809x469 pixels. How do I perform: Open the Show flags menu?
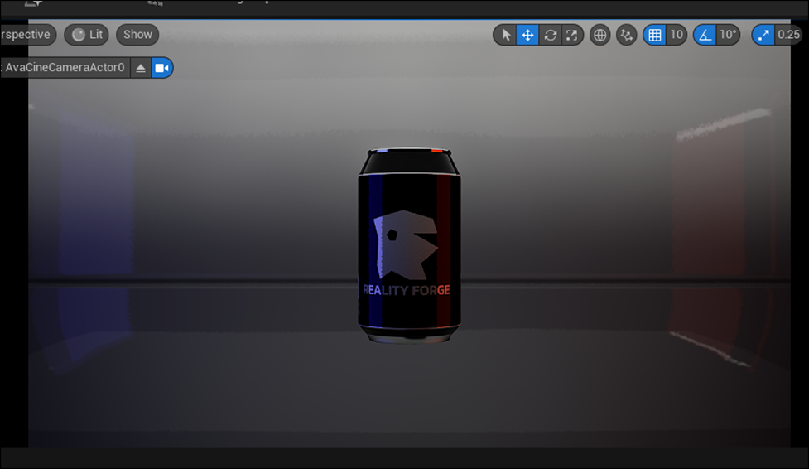[137, 35]
